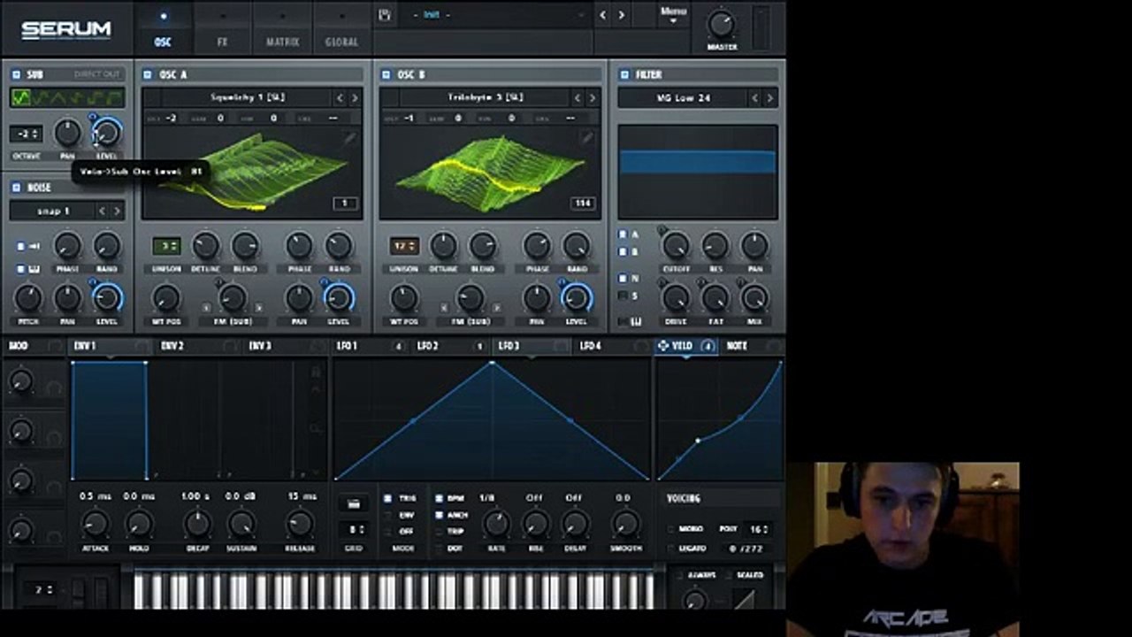Click next wavetable arrow in OSC B
The width and height of the screenshot is (1132, 637).
[593, 98]
